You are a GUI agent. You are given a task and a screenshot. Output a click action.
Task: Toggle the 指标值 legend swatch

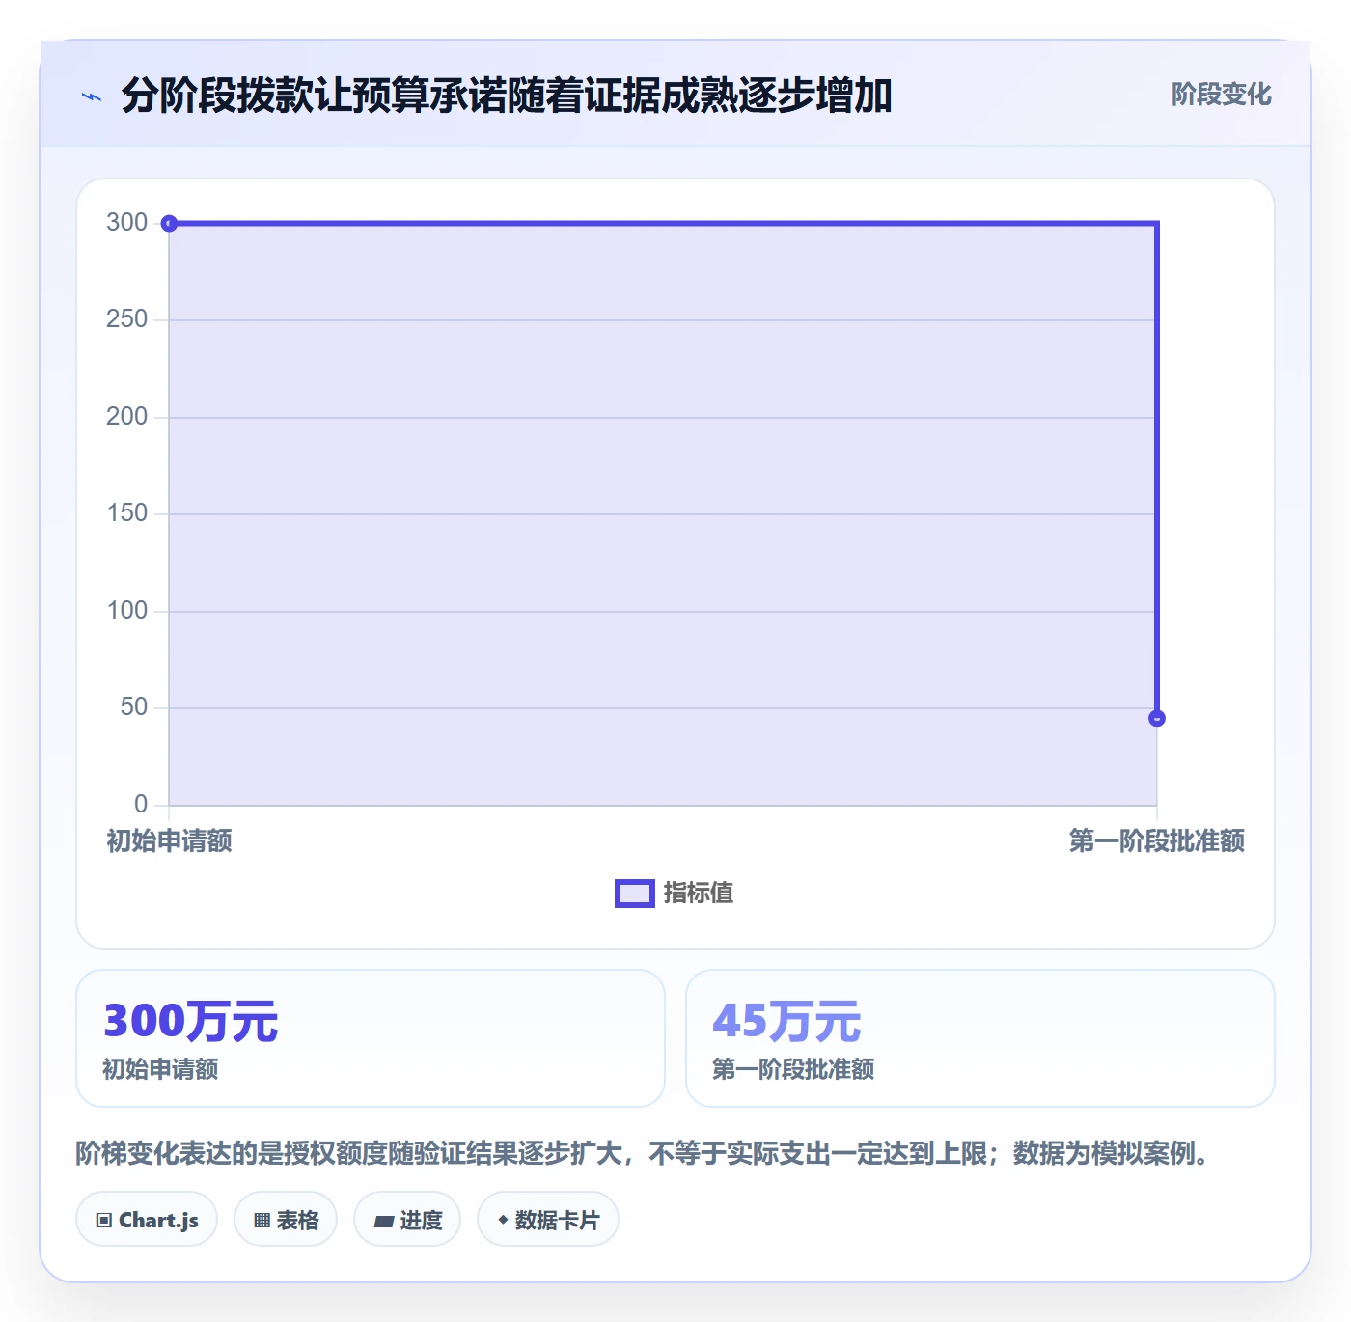pos(635,894)
